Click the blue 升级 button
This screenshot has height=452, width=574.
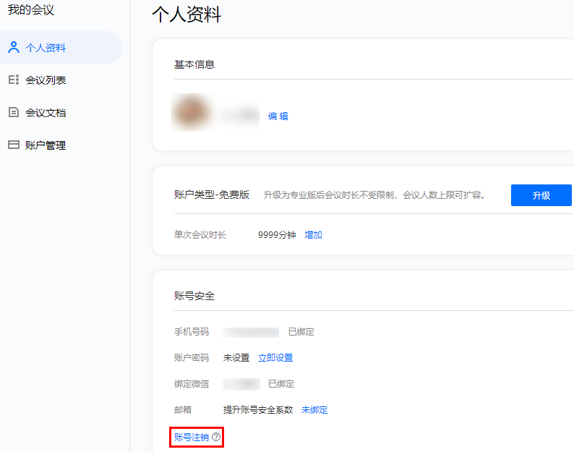coord(541,195)
